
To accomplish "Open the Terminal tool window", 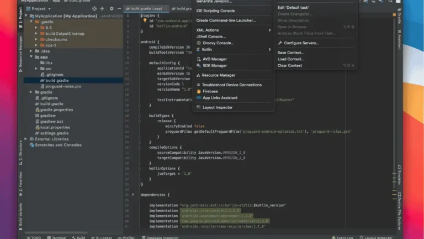I will [56, 237].
